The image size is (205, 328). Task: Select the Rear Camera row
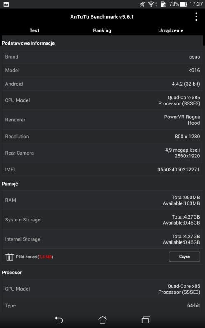(102, 153)
